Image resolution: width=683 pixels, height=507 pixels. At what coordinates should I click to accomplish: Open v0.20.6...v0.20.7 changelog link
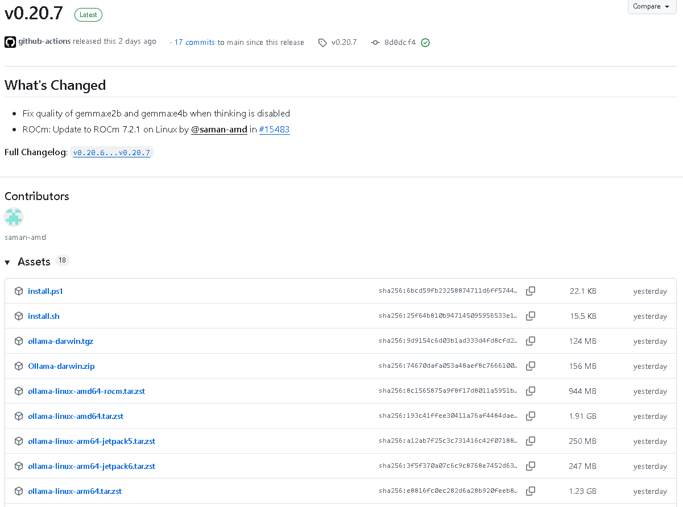coord(112,153)
